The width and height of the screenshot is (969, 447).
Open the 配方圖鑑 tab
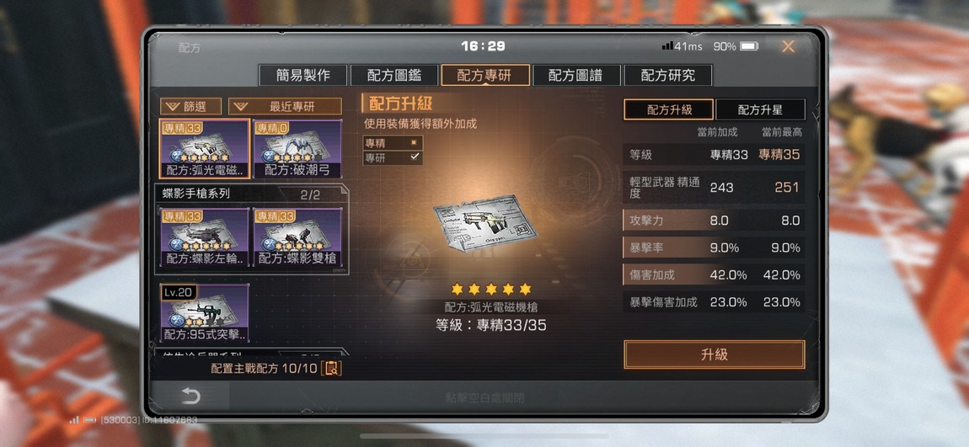point(394,75)
